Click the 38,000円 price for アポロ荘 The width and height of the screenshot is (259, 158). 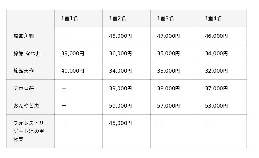pos(168,89)
